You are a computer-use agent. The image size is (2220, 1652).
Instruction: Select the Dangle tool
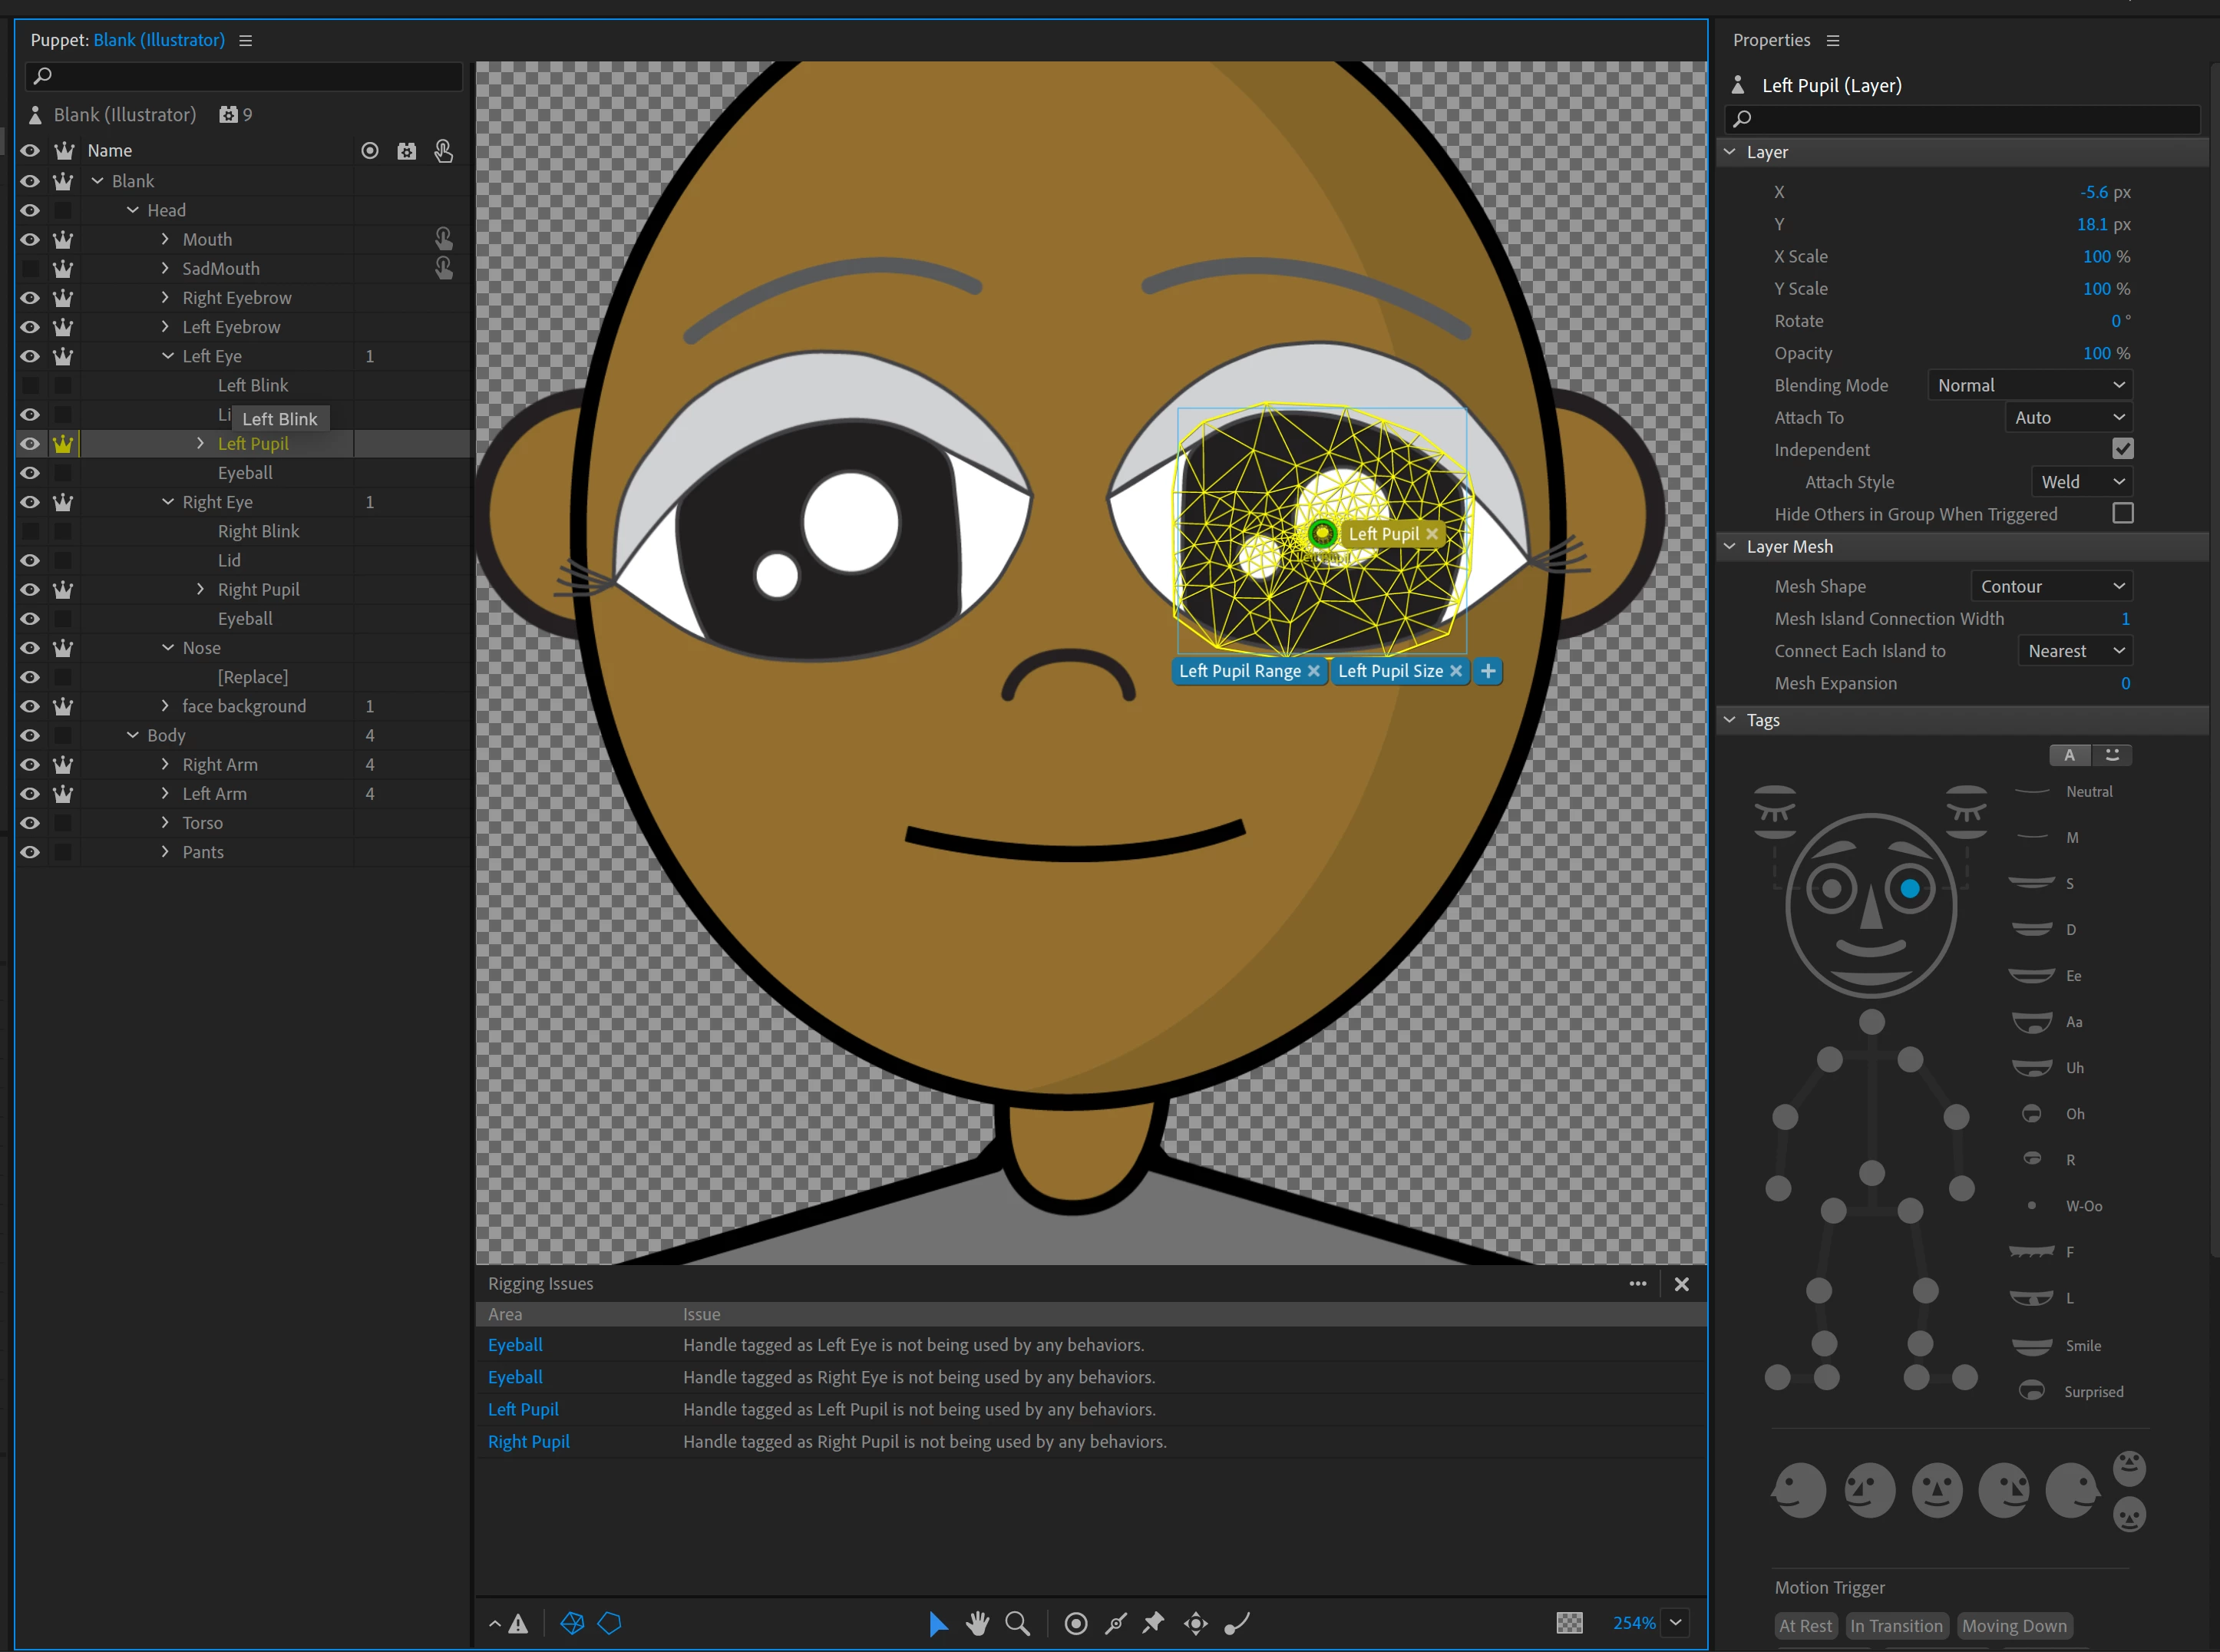coord(1237,1623)
